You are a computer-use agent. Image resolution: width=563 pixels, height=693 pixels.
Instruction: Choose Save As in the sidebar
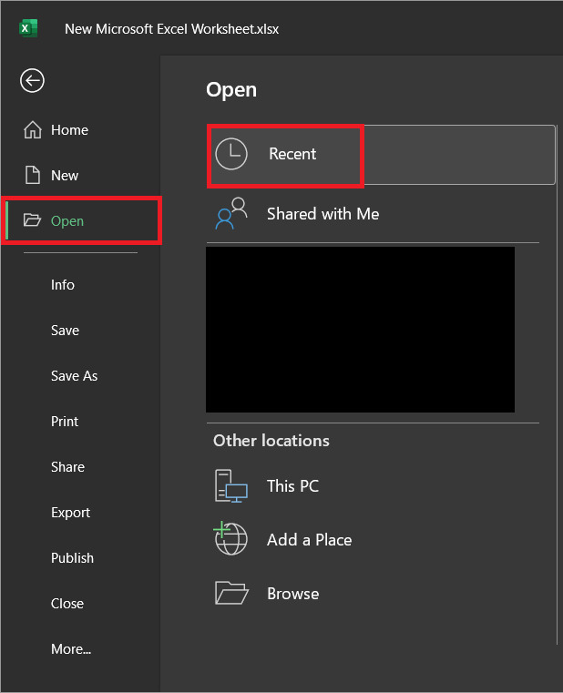point(74,376)
